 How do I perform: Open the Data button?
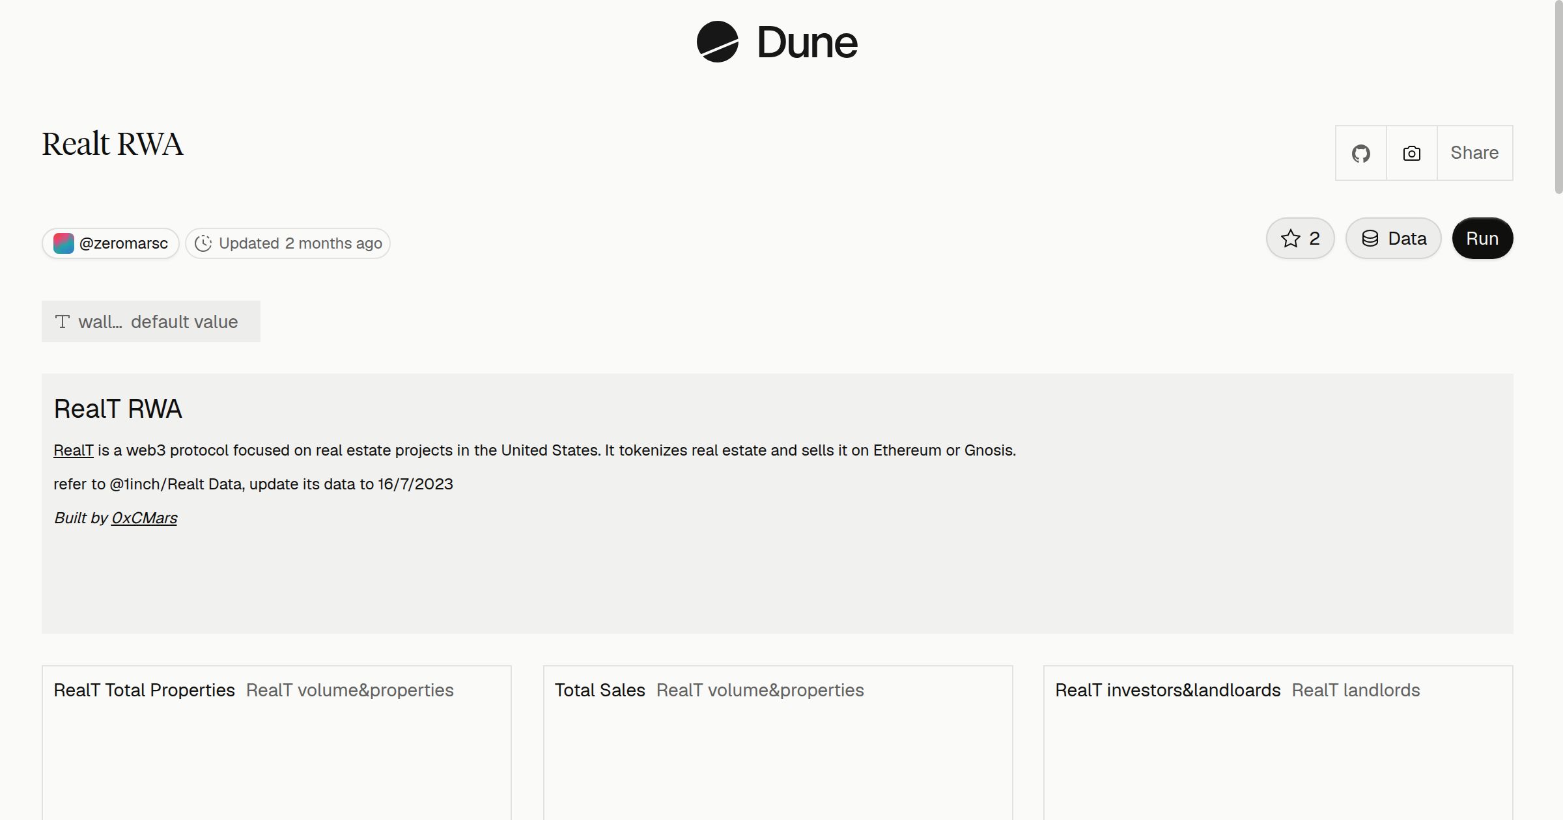pyautogui.click(x=1393, y=238)
